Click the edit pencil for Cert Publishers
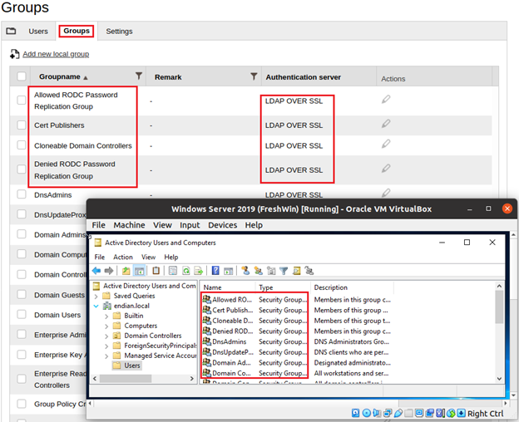This screenshot has width=519, height=422. (x=386, y=124)
